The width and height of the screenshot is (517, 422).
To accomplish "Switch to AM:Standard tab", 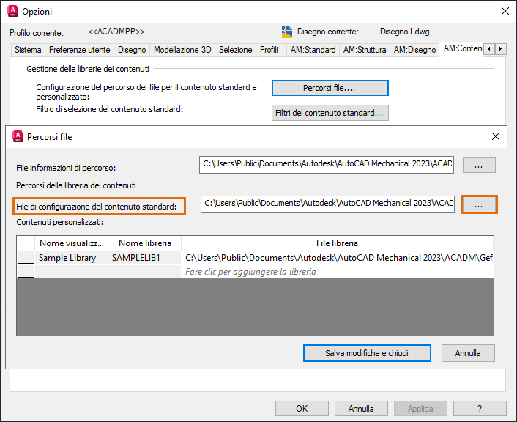I will pyautogui.click(x=313, y=50).
